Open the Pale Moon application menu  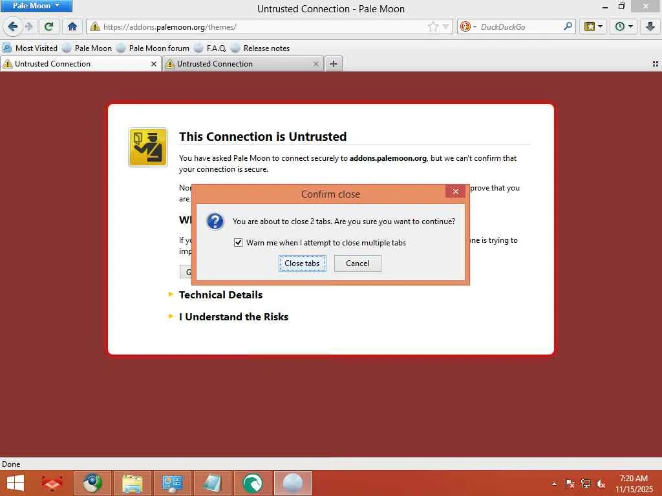point(36,5)
